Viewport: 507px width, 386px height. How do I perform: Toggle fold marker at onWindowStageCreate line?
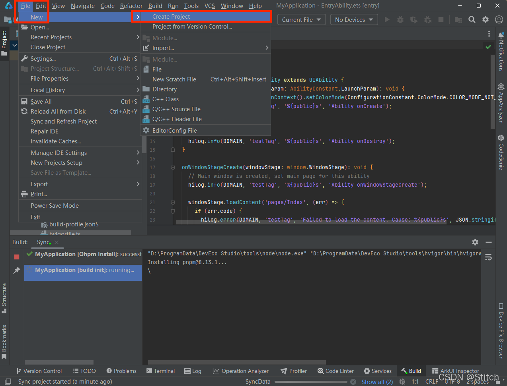tap(173, 168)
